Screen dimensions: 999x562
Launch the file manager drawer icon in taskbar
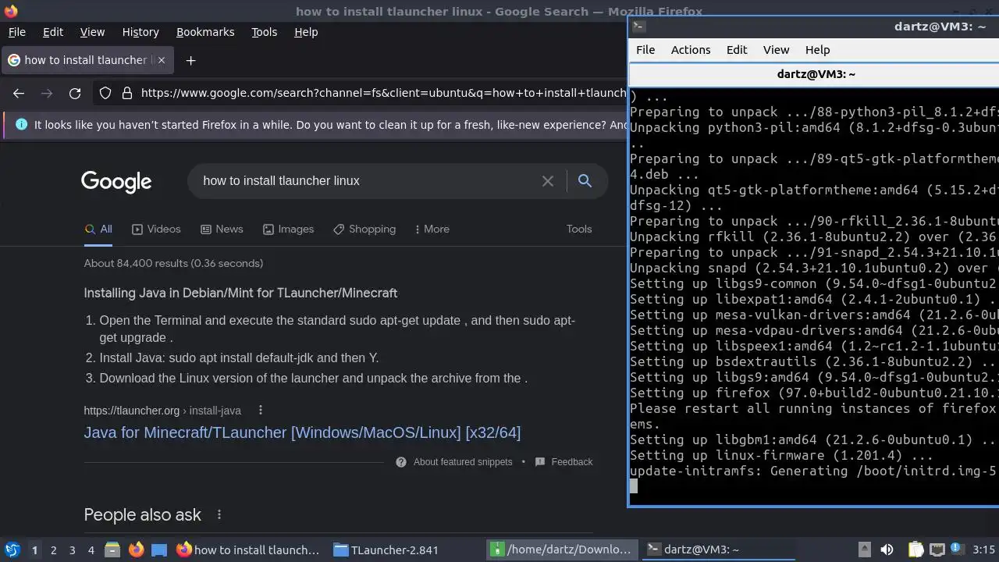pyautogui.click(x=112, y=550)
